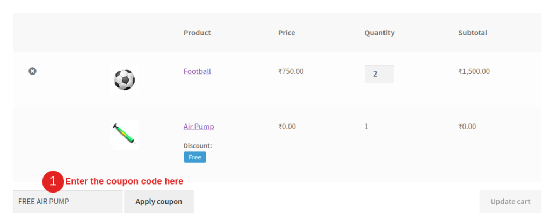Viewport: 550px width, 221px height.
Task: Click the "Enter the coupon code here" annotation
Action: [124, 181]
